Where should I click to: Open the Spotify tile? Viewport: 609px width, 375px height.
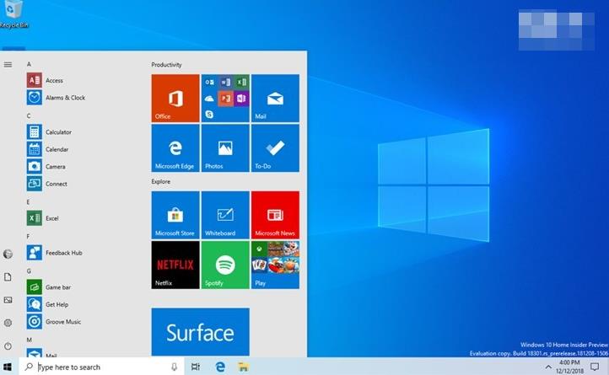(x=225, y=265)
